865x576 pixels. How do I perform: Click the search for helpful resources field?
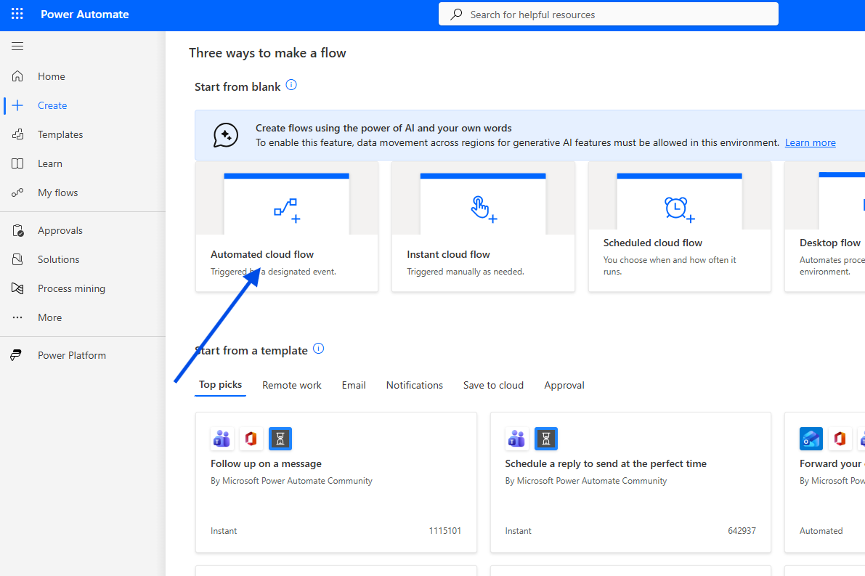tap(608, 15)
